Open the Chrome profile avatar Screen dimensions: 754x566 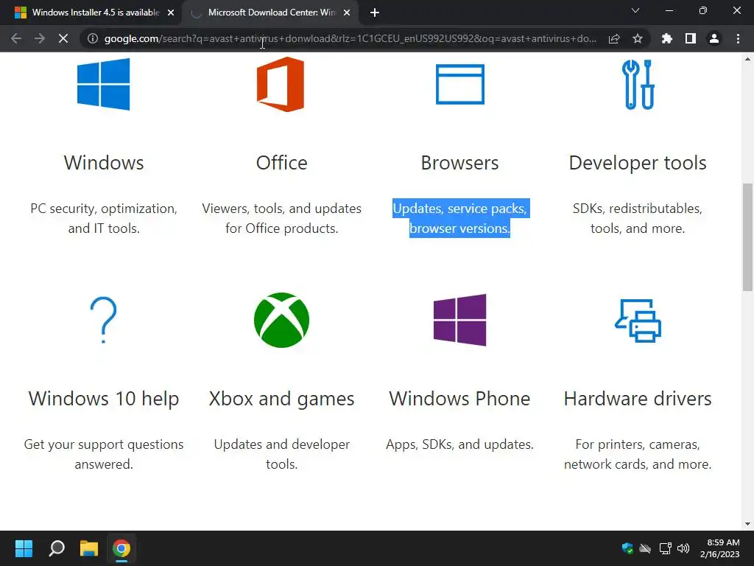pyautogui.click(x=714, y=38)
